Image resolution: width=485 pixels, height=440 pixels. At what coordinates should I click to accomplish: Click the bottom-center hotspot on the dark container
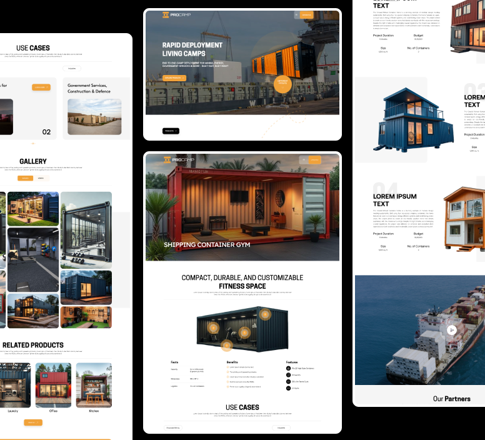pos(227,344)
